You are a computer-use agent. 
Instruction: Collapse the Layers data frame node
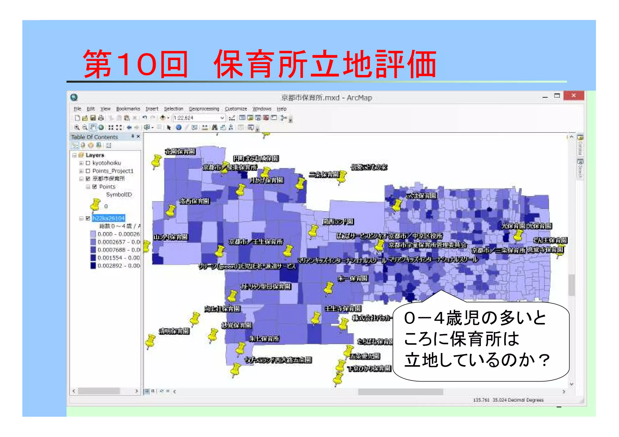click(74, 155)
